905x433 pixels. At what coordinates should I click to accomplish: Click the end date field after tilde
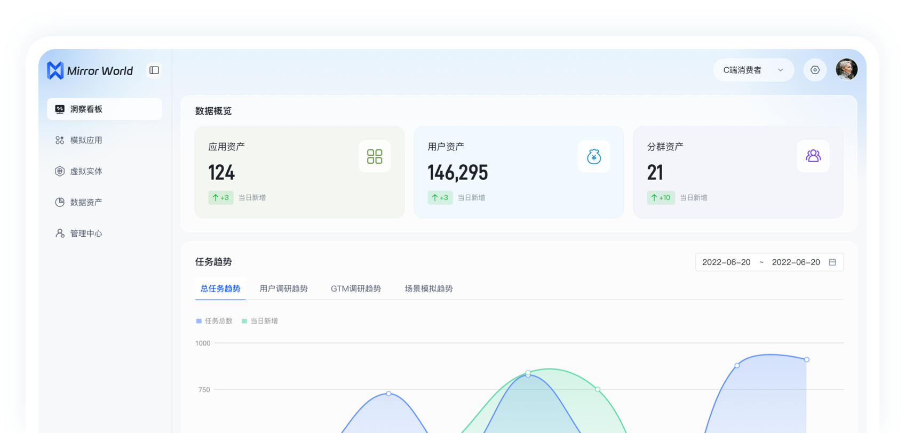pos(796,262)
